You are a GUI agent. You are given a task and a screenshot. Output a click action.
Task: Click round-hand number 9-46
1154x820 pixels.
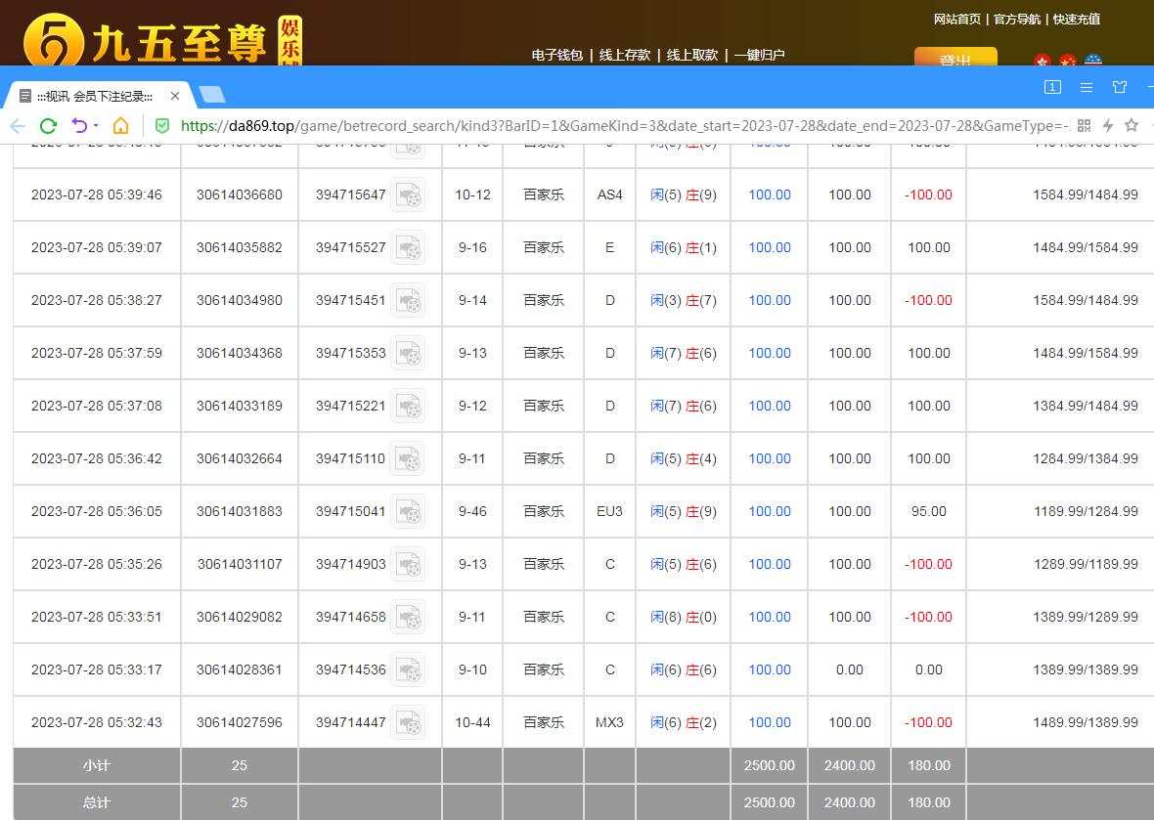point(472,511)
